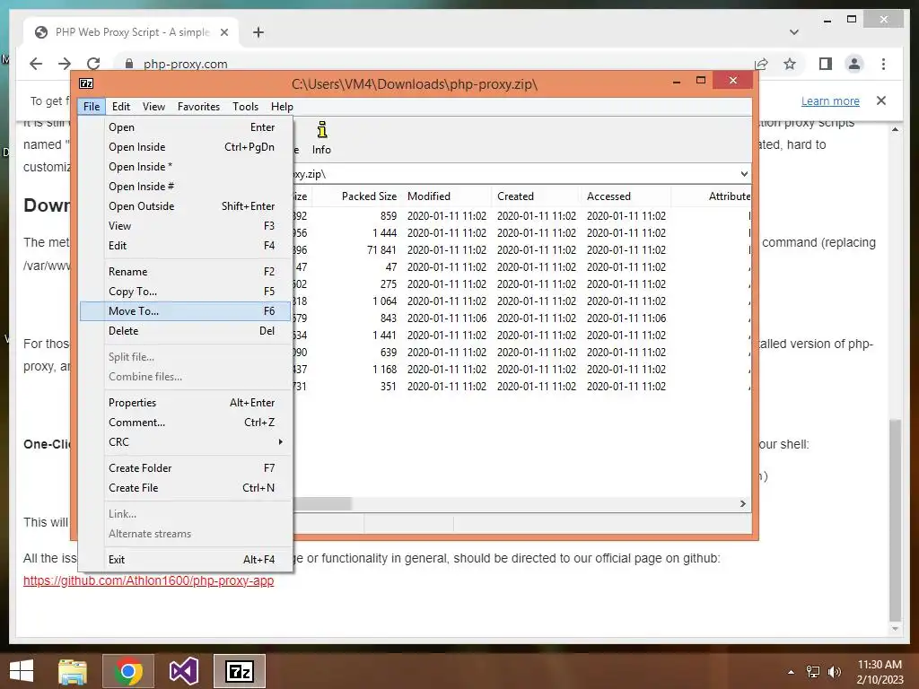The width and height of the screenshot is (919, 689).
Task: Open Chrome's side panel icon
Action: (x=826, y=64)
